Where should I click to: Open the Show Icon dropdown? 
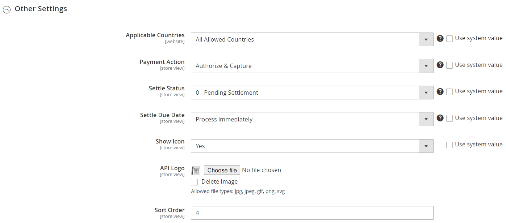(312, 146)
